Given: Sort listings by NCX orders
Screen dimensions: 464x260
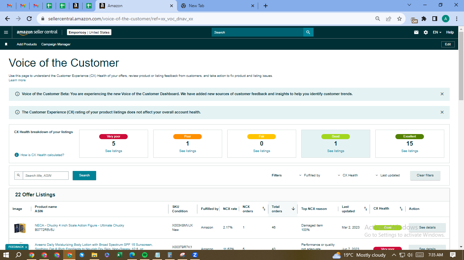Looking at the screenshot, I should click(x=264, y=209).
